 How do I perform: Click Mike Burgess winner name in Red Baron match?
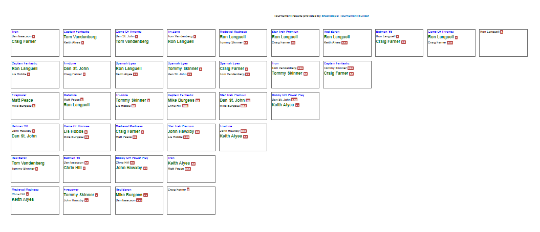click(128, 195)
